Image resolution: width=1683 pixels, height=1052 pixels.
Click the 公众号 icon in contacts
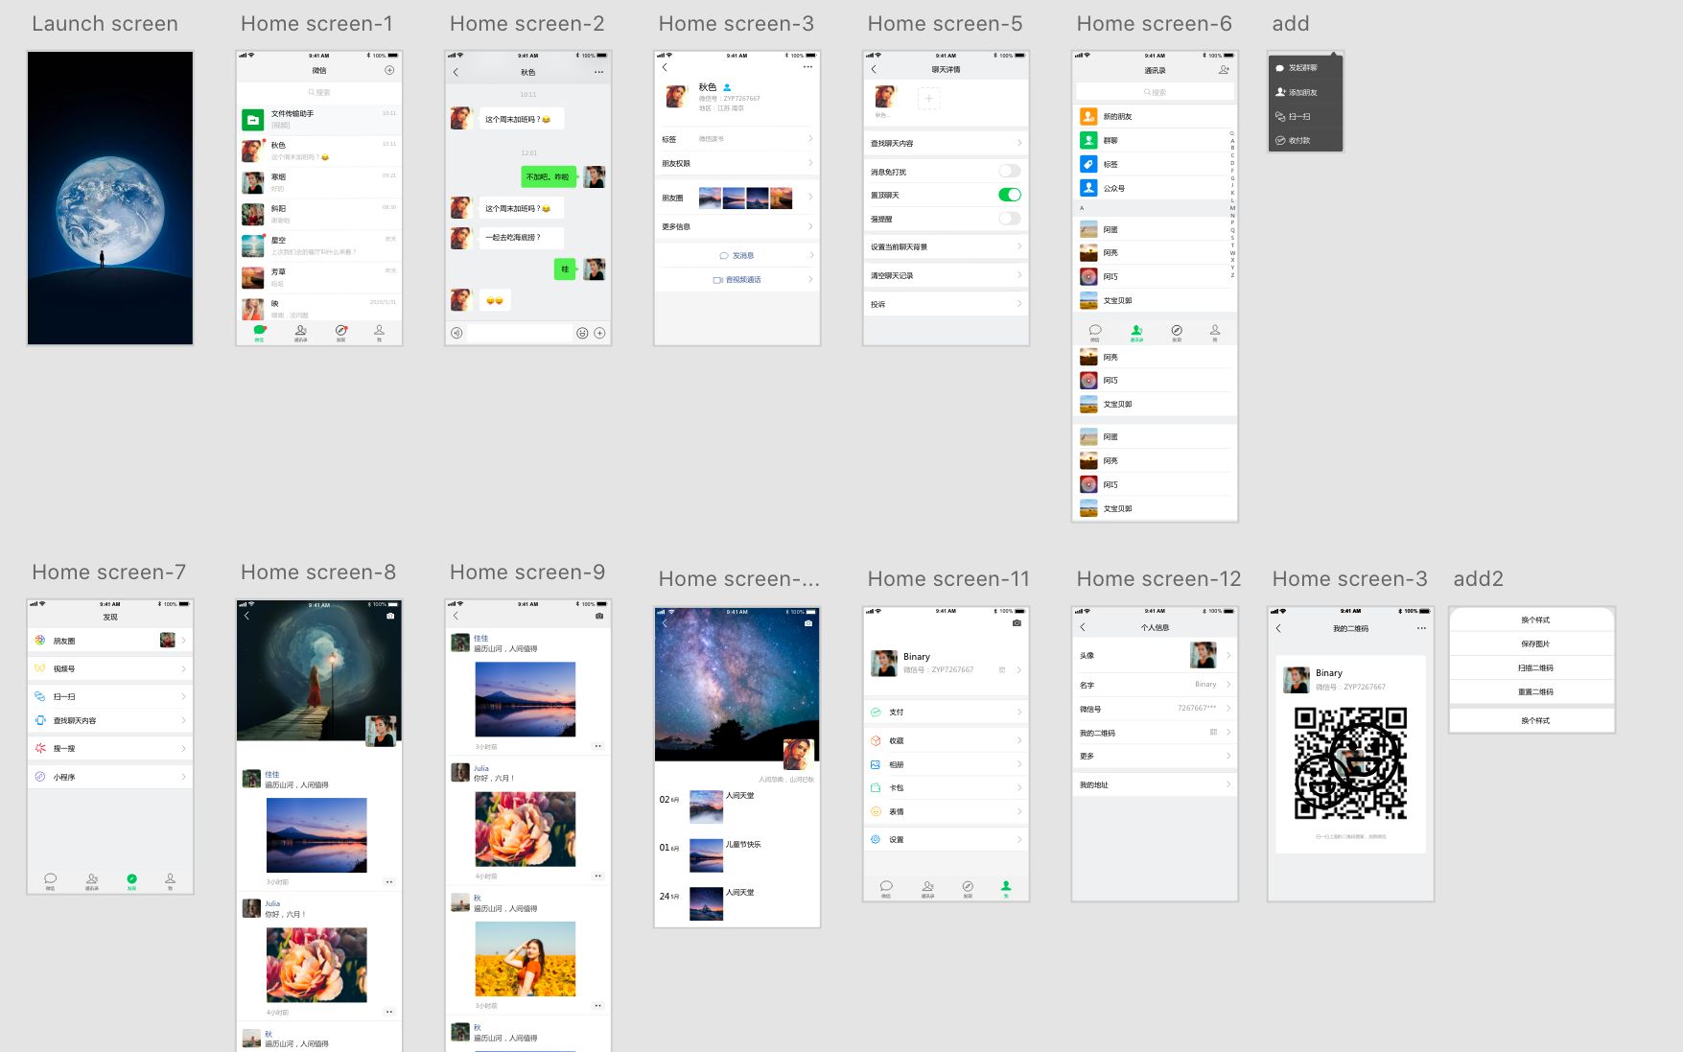tap(1088, 188)
